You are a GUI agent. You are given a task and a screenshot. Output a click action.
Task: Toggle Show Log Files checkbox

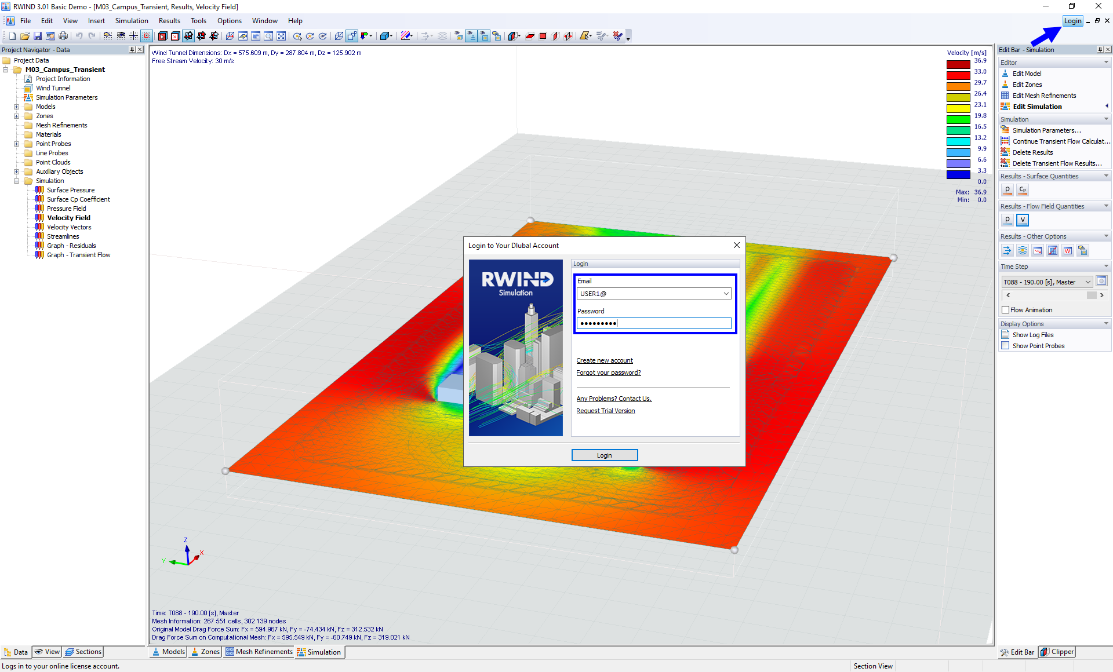click(1005, 334)
